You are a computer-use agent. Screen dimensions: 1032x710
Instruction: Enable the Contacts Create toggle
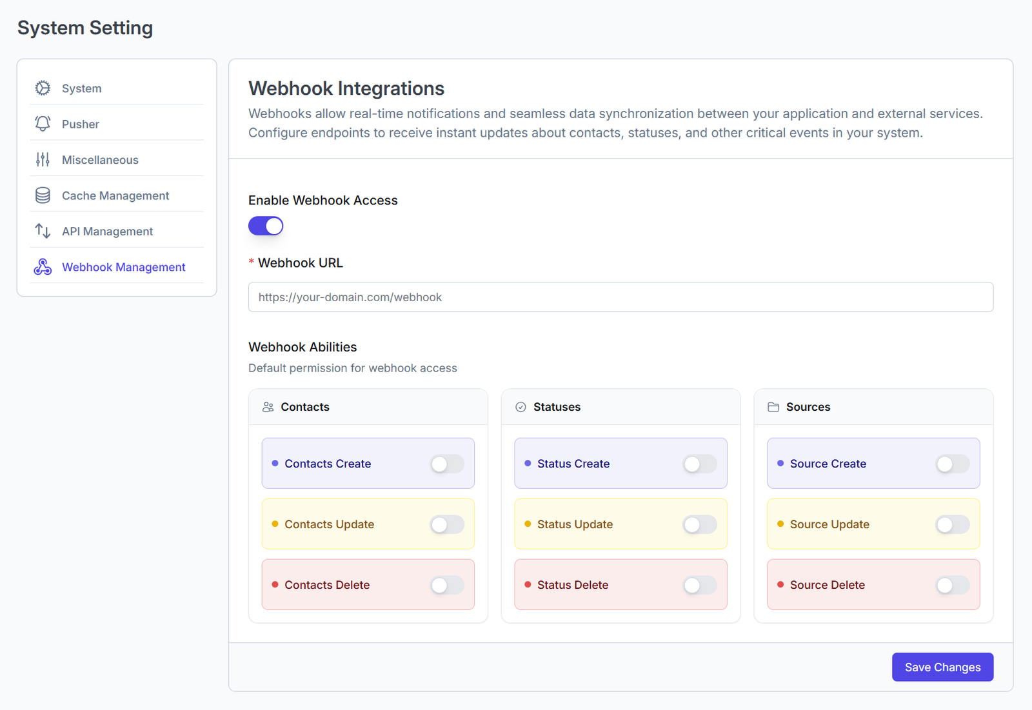(x=447, y=464)
